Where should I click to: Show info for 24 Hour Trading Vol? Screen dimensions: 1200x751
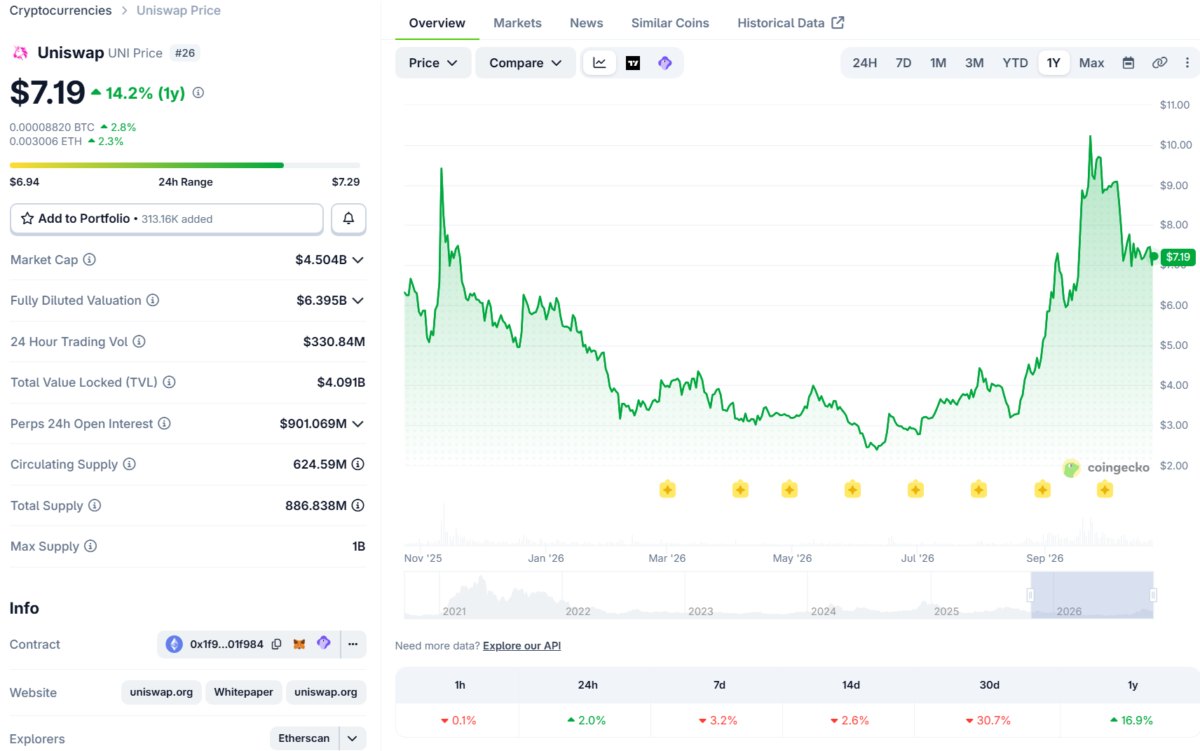tap(139, 341)
